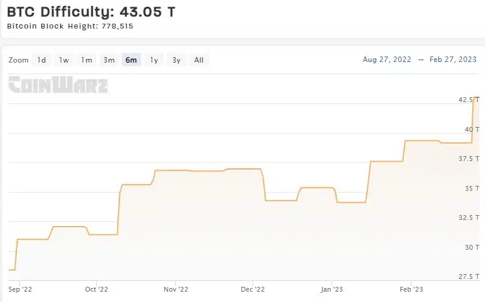
Task: Click the 30 T y-axis label
Action: click(472, 247)
